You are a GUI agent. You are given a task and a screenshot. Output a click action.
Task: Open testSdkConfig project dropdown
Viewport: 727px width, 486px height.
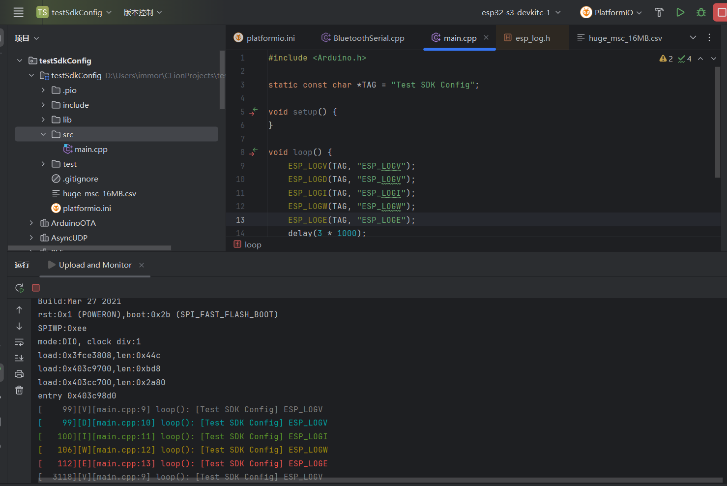74,12
